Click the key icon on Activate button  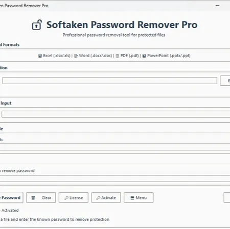(x=98, y=198)
